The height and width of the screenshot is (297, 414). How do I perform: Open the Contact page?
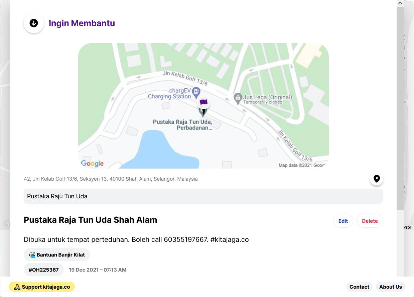coord(359,287)
